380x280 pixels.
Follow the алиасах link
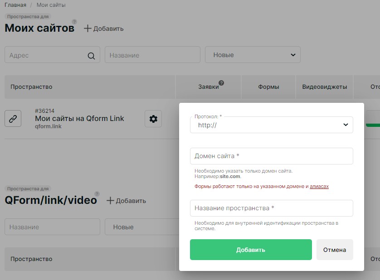point(319,186)
